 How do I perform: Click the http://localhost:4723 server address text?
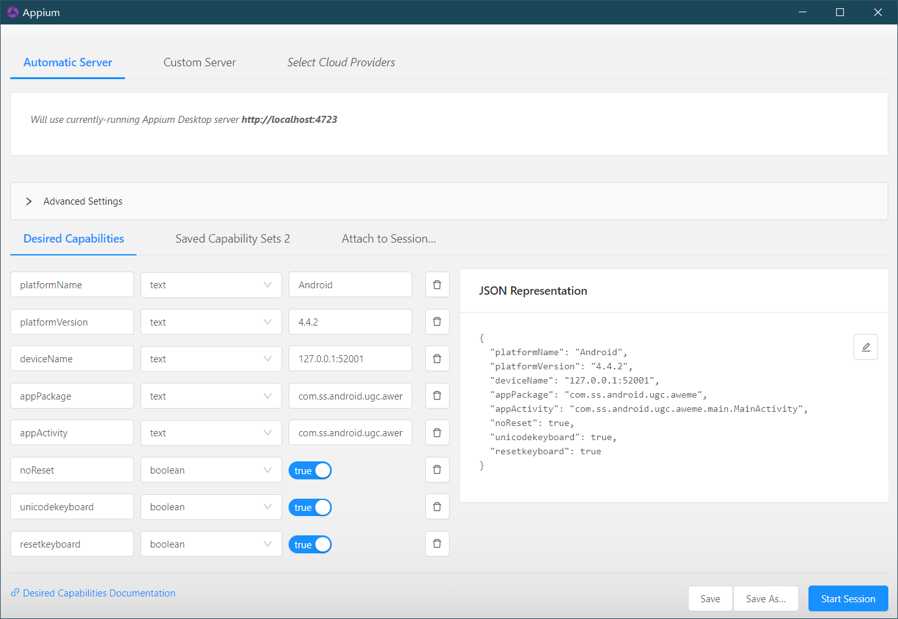[289, 119]
